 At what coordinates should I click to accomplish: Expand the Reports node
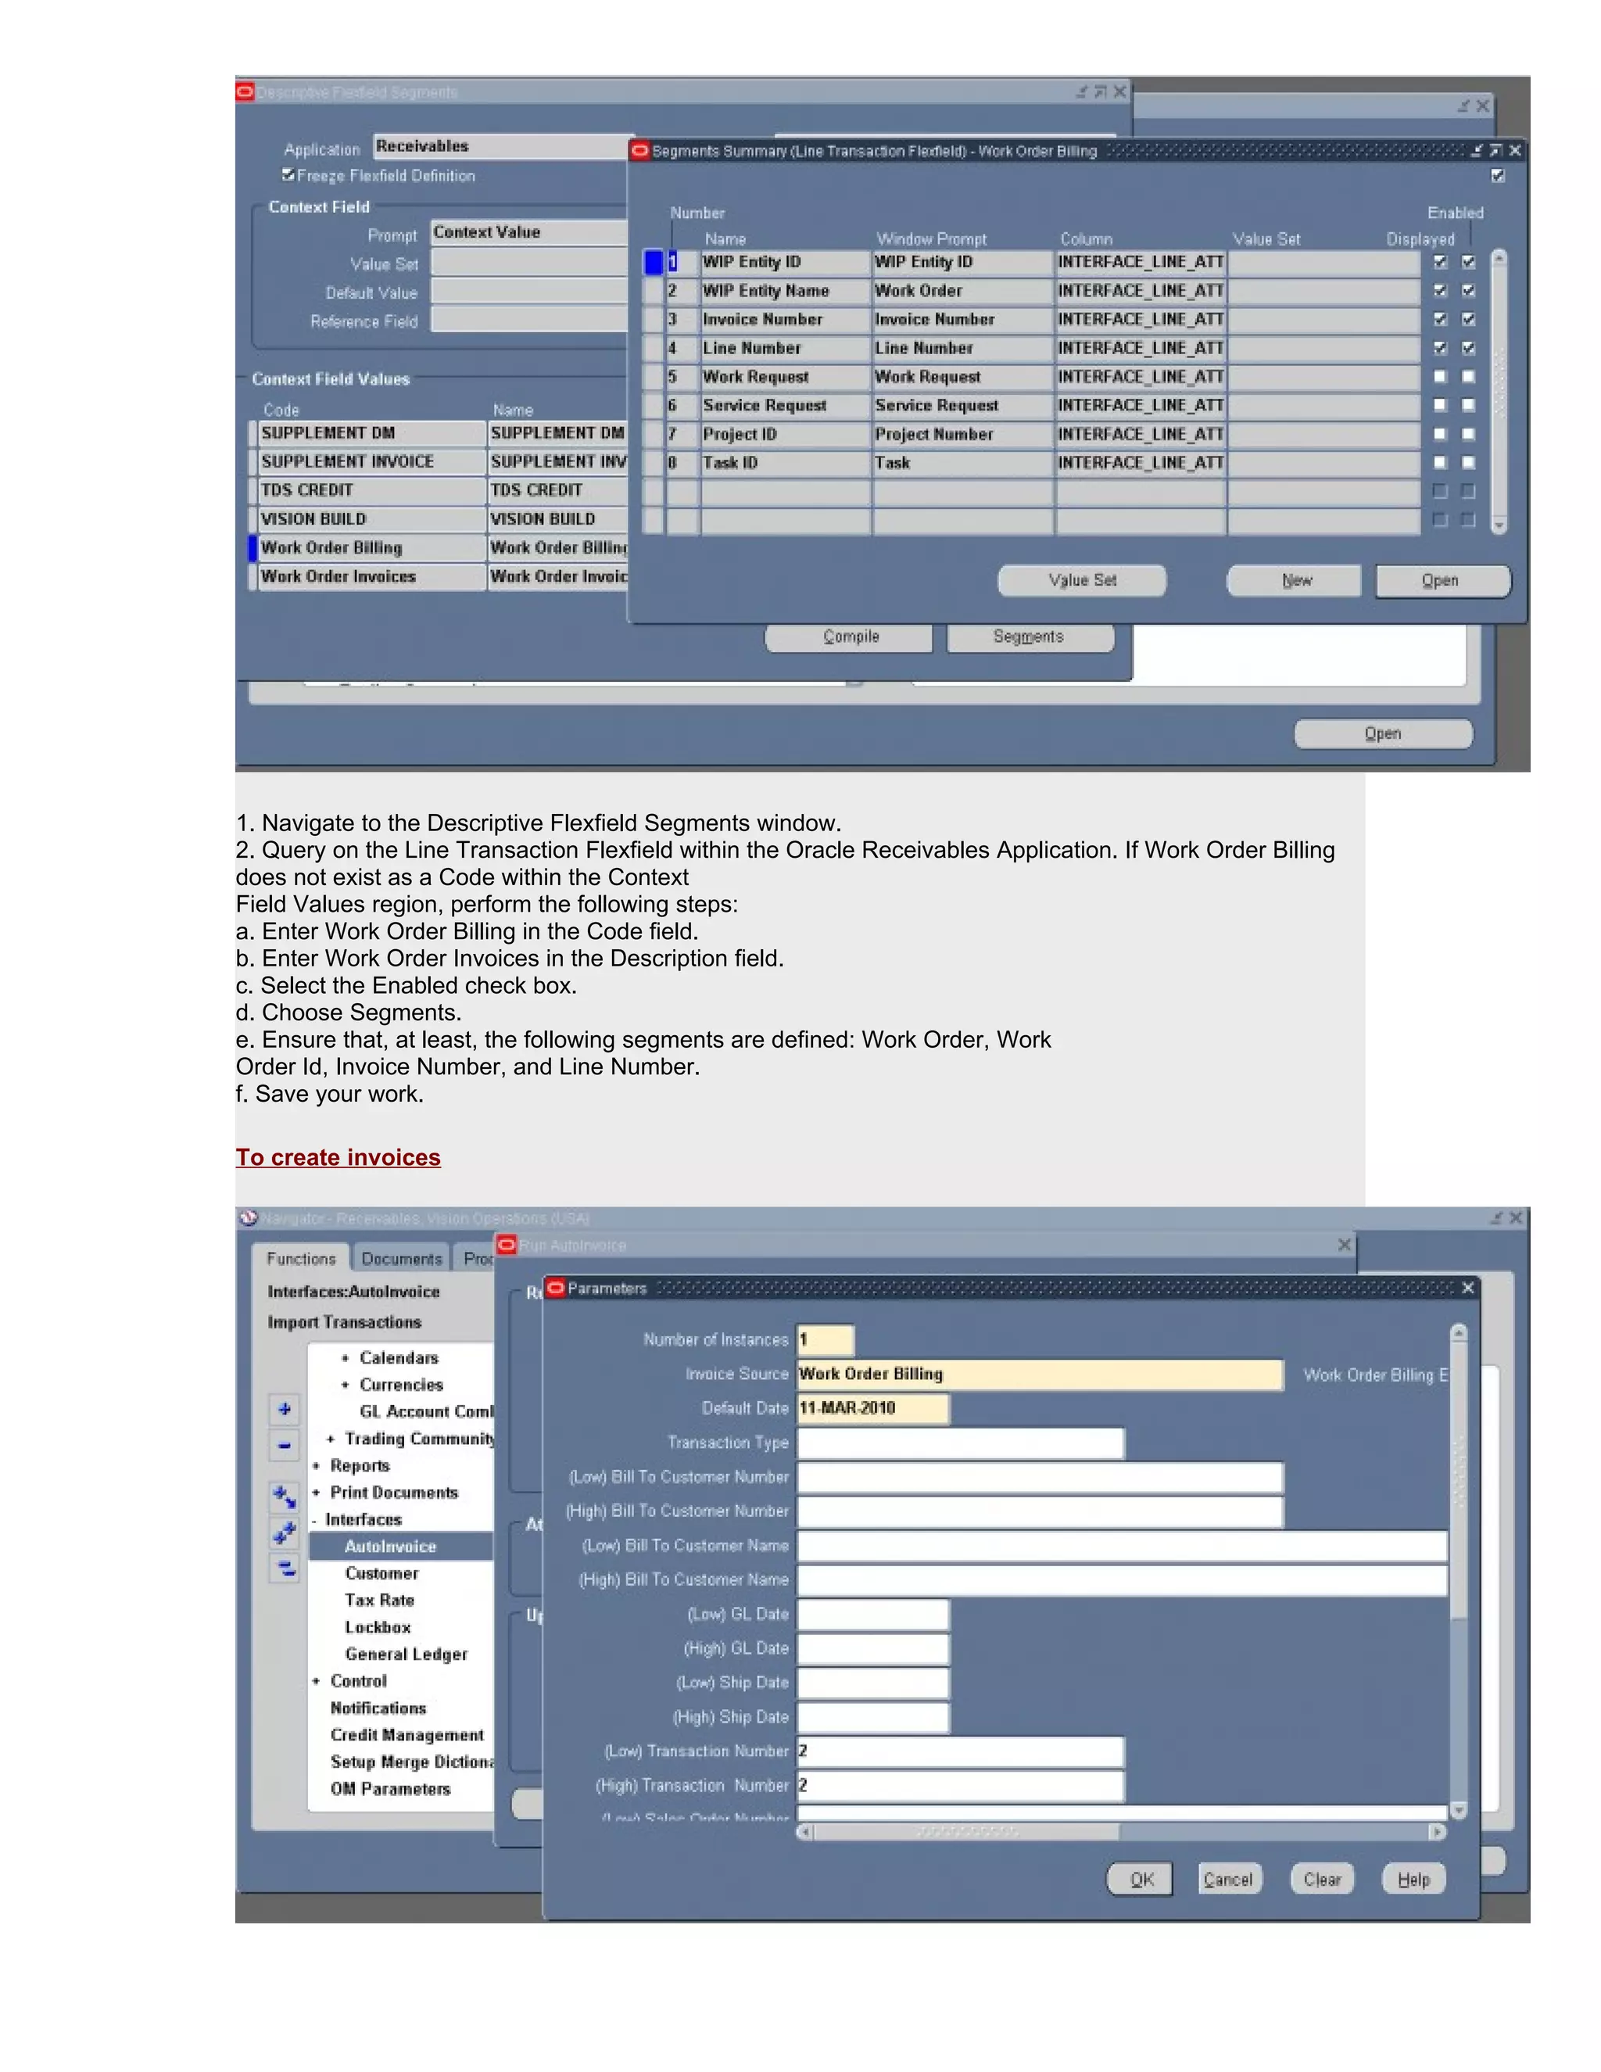pos(316,1466)
